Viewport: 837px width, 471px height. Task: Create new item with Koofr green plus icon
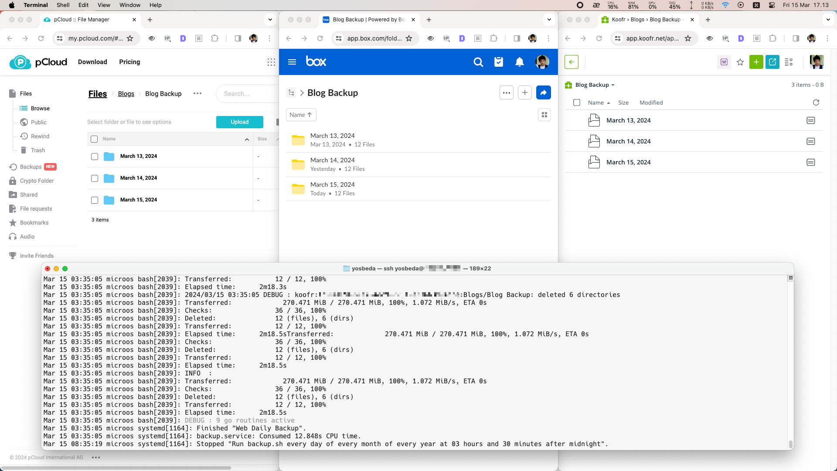756,62
